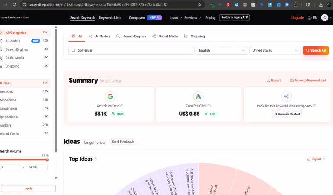Click the Google icon in Search Volume card
Viewport: 333px width, 195px height.
[110, 97]
